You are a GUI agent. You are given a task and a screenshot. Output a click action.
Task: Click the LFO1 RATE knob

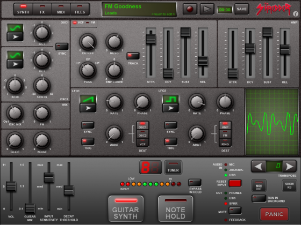(114, 102)
